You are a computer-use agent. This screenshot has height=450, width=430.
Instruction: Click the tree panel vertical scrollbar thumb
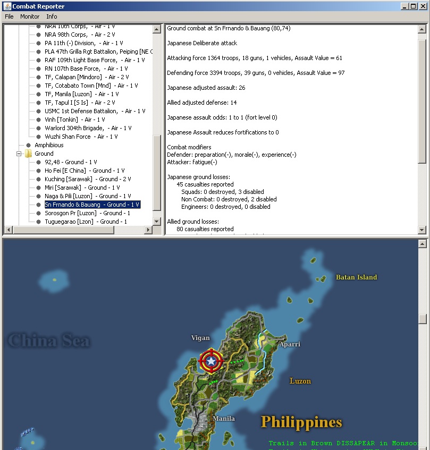(156, 173)
